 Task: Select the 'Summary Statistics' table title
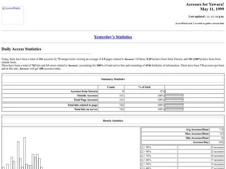click(113, 79)
